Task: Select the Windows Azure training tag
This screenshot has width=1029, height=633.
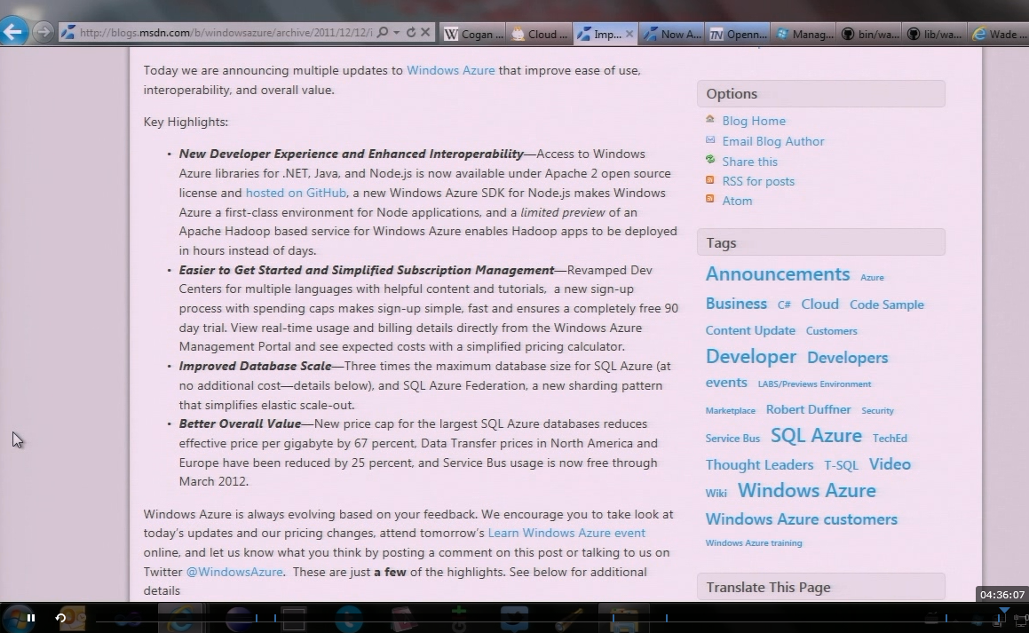Action: click(x=754, y=543)
